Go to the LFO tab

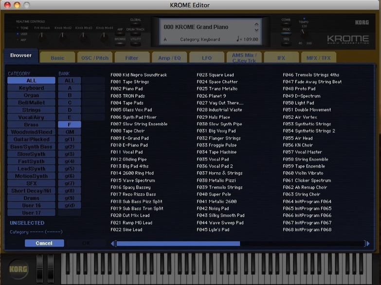pyautogui.click(x=206, y=57)
